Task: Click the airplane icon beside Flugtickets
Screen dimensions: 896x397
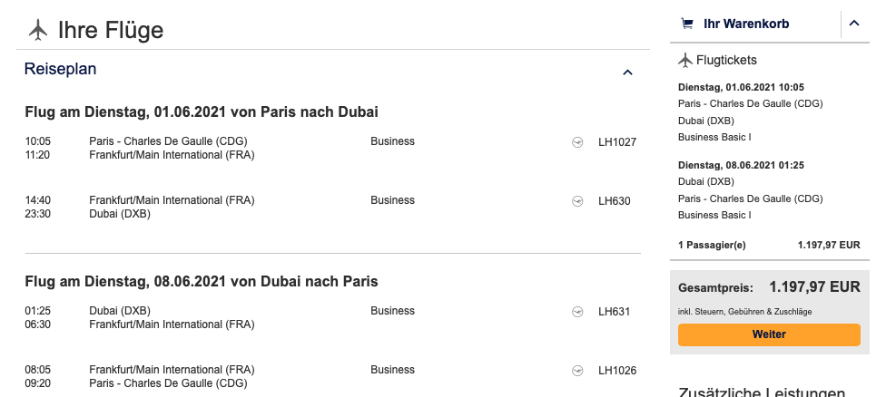Action: (685, 61)
